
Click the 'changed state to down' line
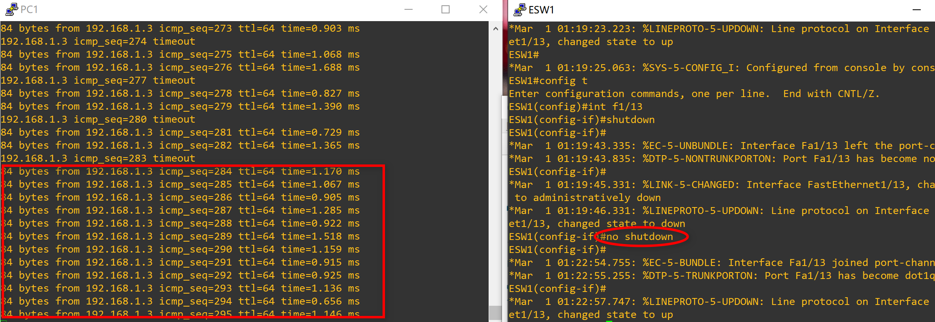(x=597, y=224)
